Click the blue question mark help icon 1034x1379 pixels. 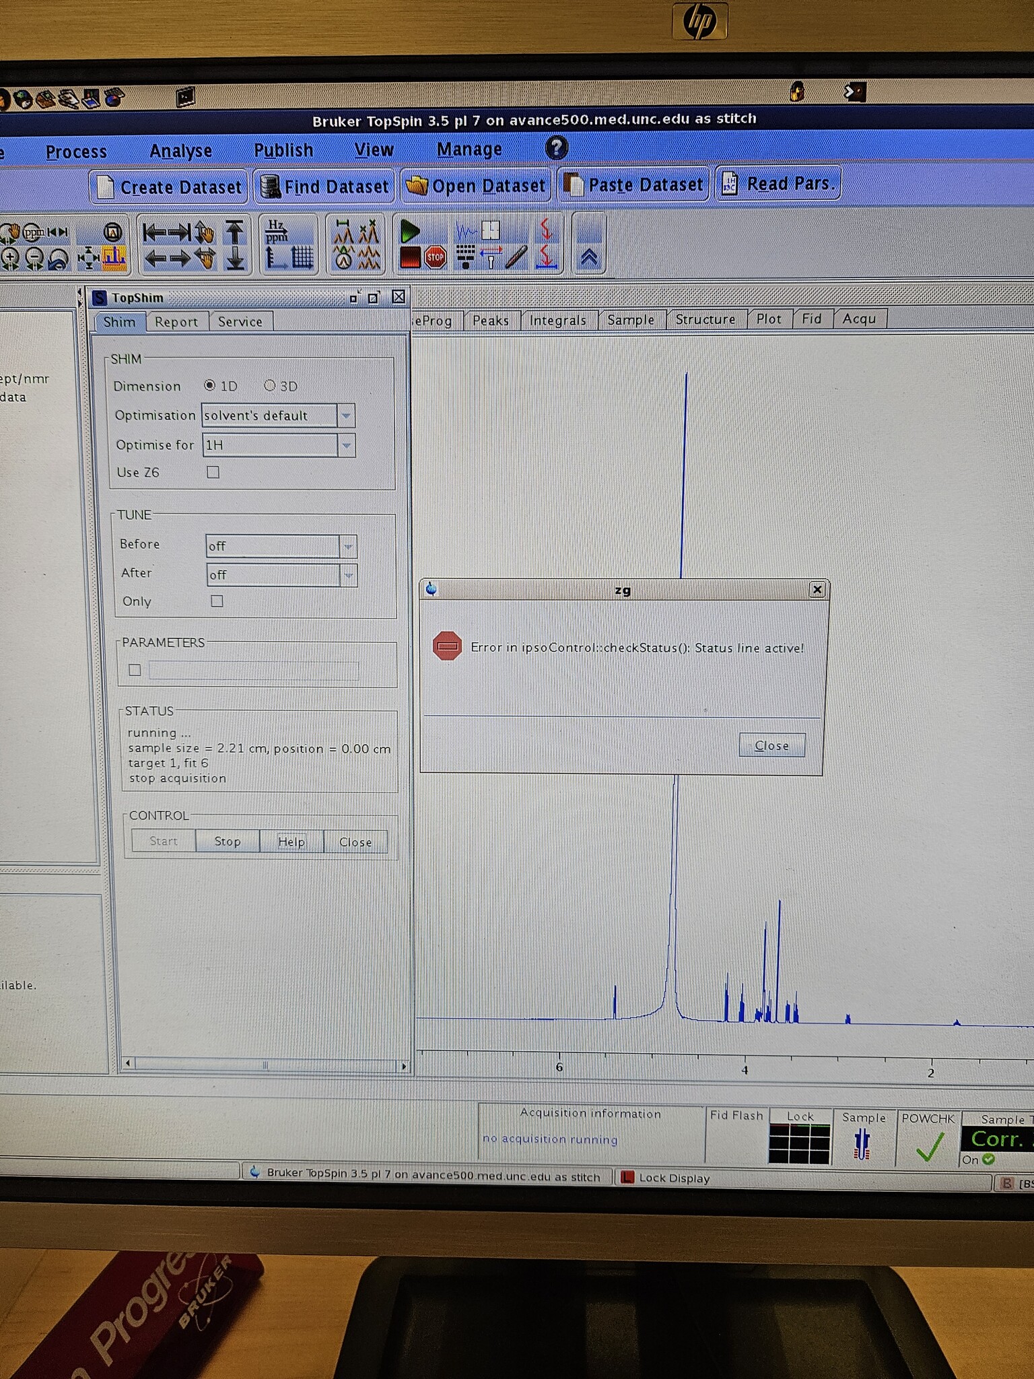click(x=556, y=148)
